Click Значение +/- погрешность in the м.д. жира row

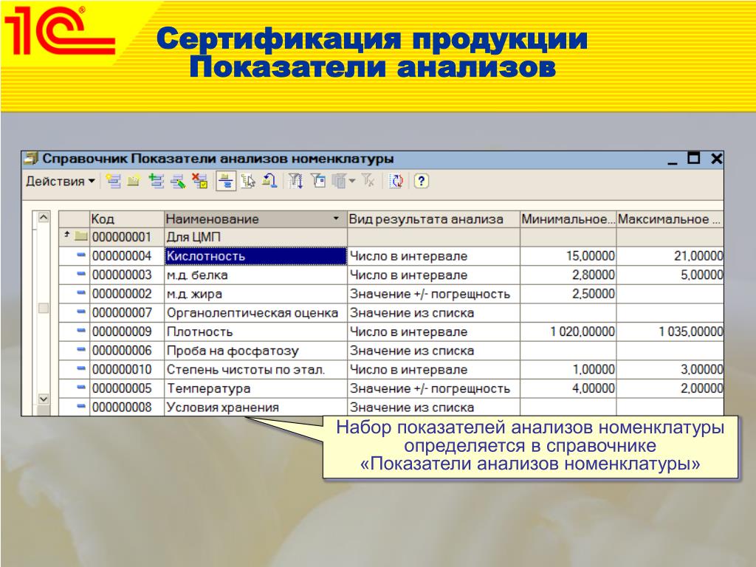point(430,294)
